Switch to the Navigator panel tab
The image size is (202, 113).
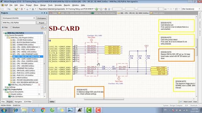[18, 102]
